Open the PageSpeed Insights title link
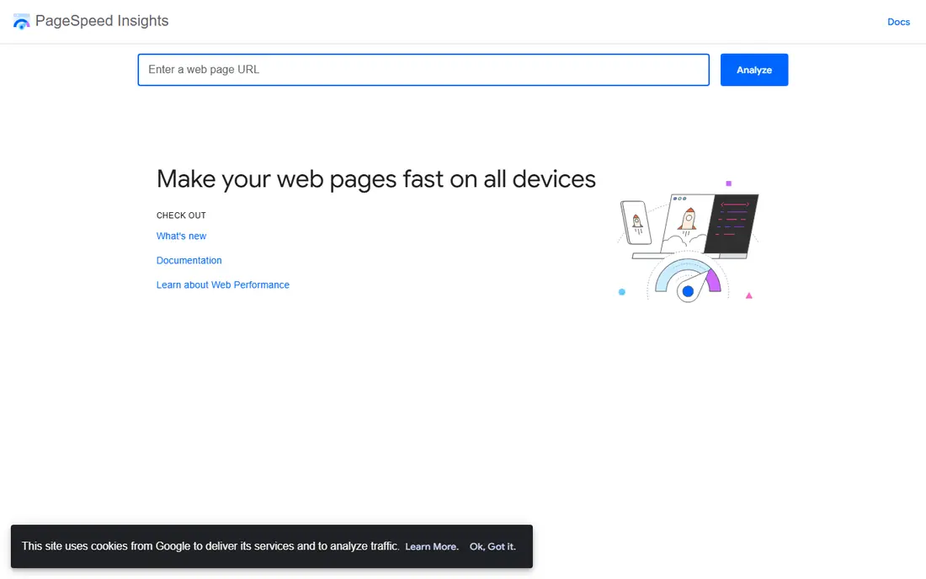926x579 pixels. [x=102, y=21]
